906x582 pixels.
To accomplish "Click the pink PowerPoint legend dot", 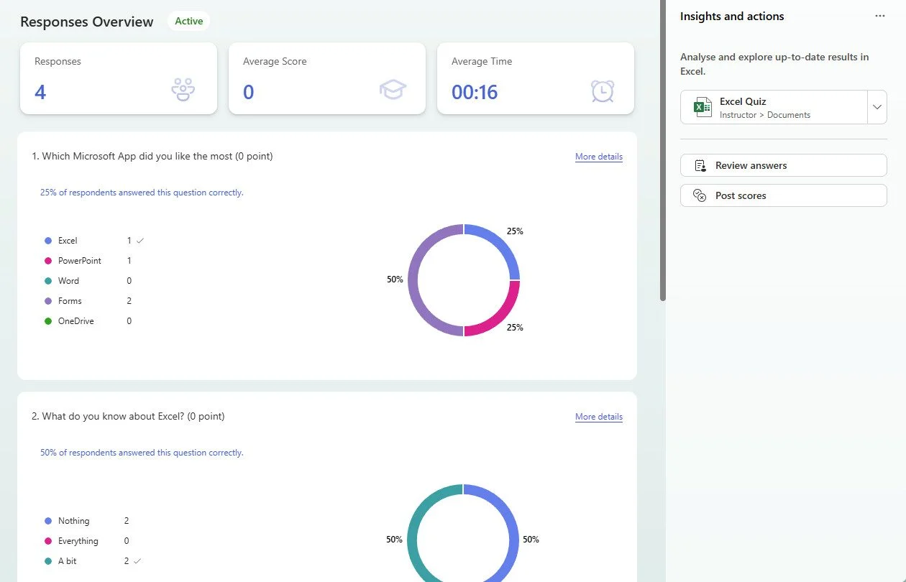I will [48, 261].
